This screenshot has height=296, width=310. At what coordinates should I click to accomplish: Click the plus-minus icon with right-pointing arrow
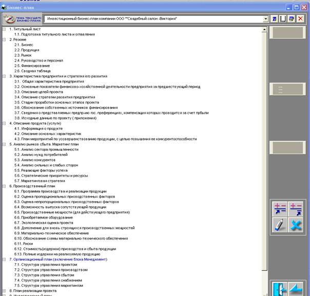click(296, 209)
